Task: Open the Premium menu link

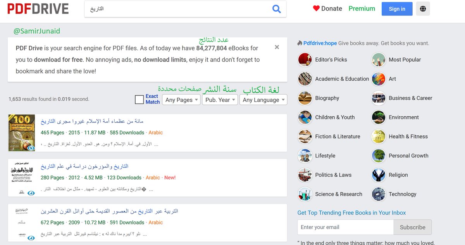Action: 362,9
